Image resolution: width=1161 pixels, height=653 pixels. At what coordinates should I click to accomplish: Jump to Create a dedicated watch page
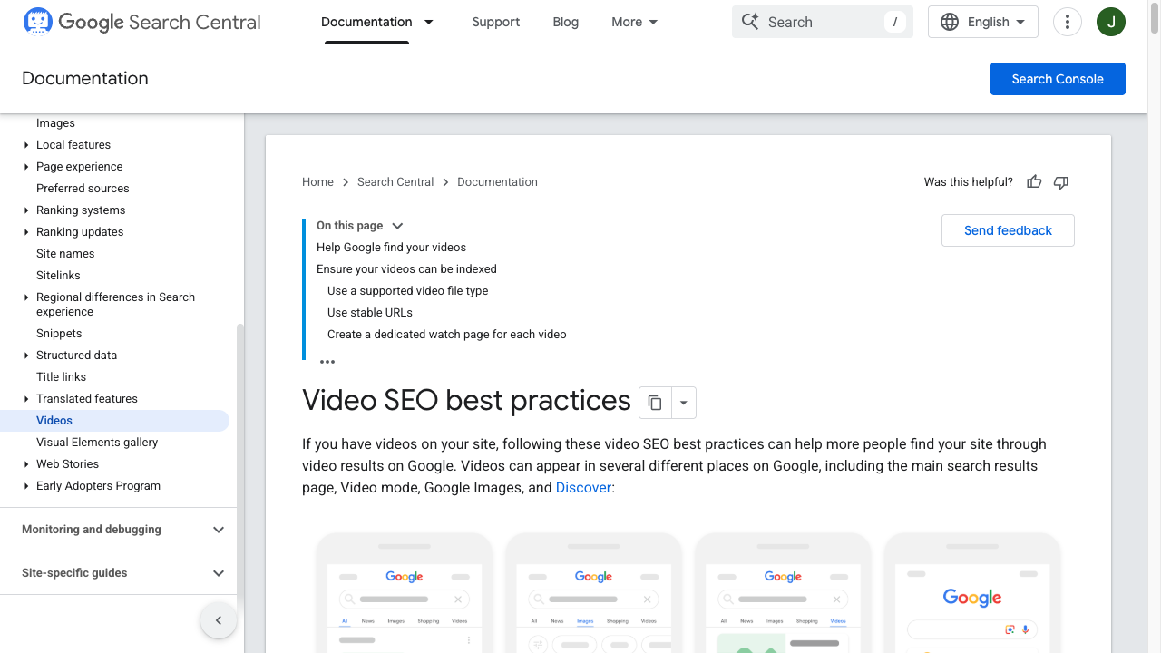[x=446, y=335]
